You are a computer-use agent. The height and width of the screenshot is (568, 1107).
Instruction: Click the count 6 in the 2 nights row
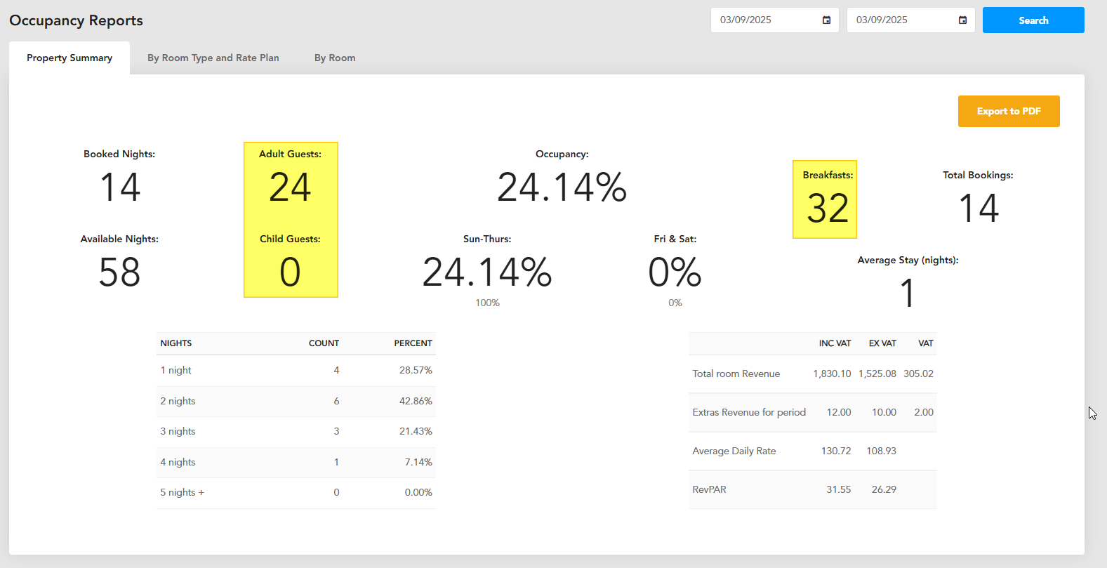[x=336, y=401]
